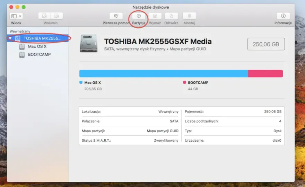
Task: Click the Mac OS X legend label
Action: tap(93, 83)
